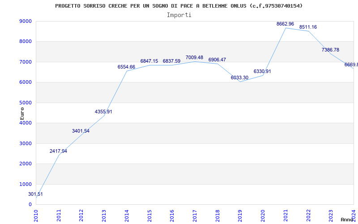
Task: Click y-axis tick value 7000
Action: point(26,62)
